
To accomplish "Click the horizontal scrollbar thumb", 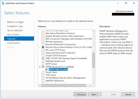I will [64, 85].
